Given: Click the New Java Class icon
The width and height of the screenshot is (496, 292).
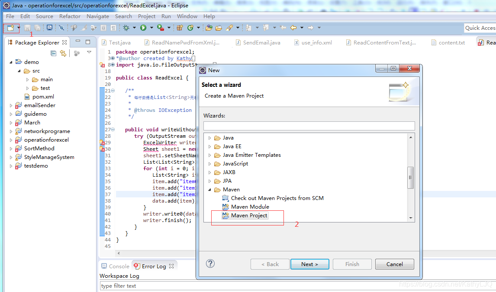Looking at the screenshot, I should point(190,28).
